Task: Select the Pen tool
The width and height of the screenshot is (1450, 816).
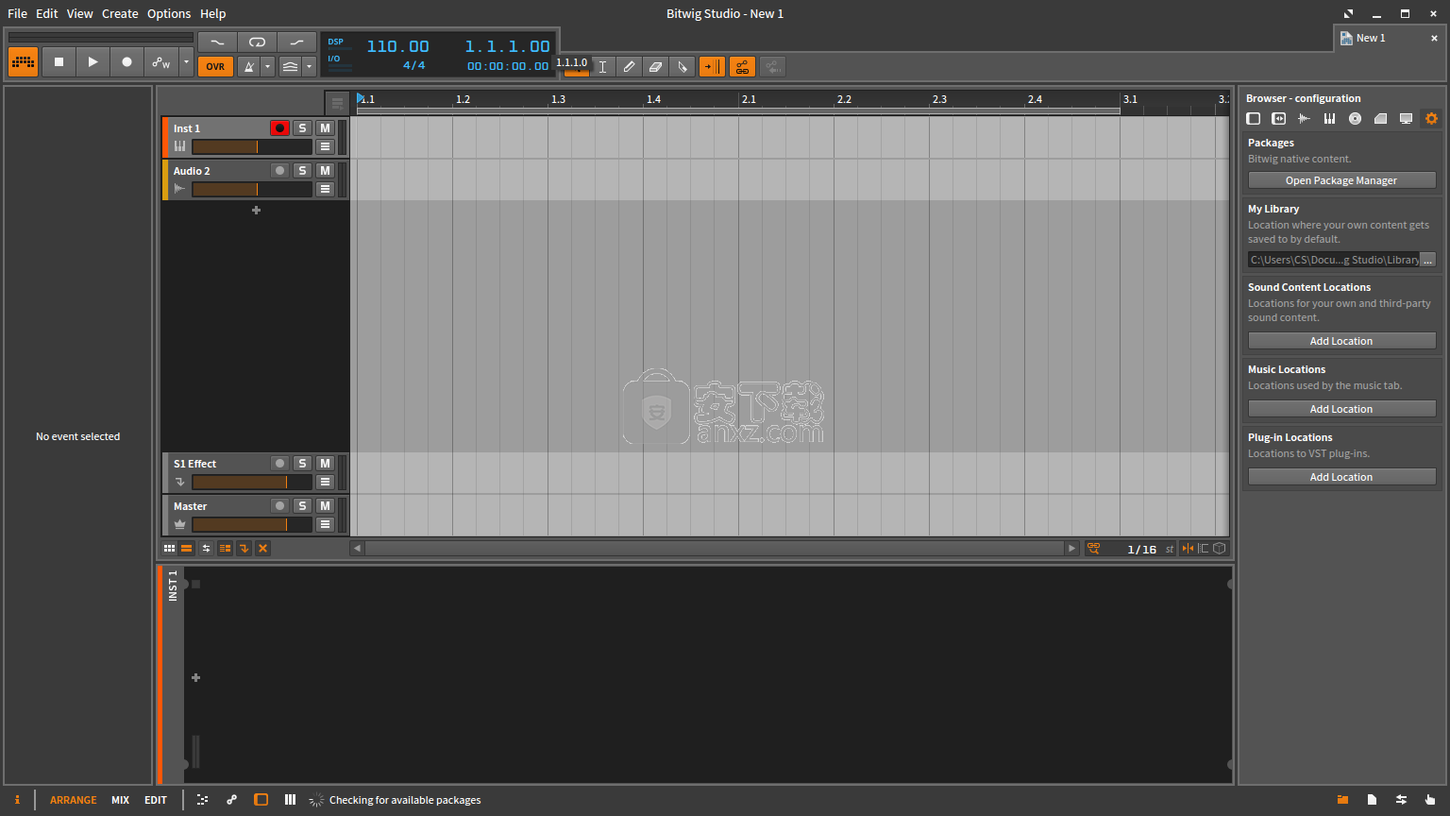Action: pyautogui.click(x=629, y=67)
